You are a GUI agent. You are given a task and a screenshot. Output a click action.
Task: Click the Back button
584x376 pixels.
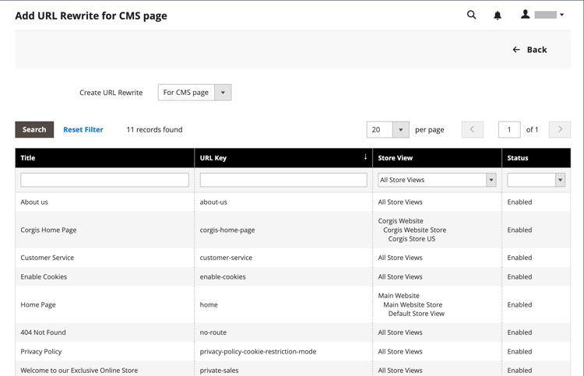(529, 50)
